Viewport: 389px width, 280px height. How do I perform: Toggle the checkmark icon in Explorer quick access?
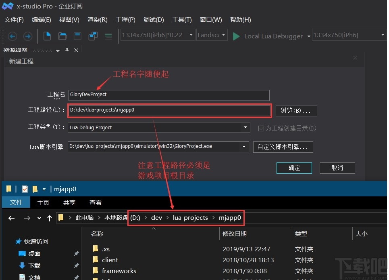[25, 189]
